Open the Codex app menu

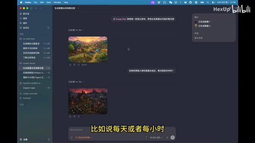click(28, 2)
